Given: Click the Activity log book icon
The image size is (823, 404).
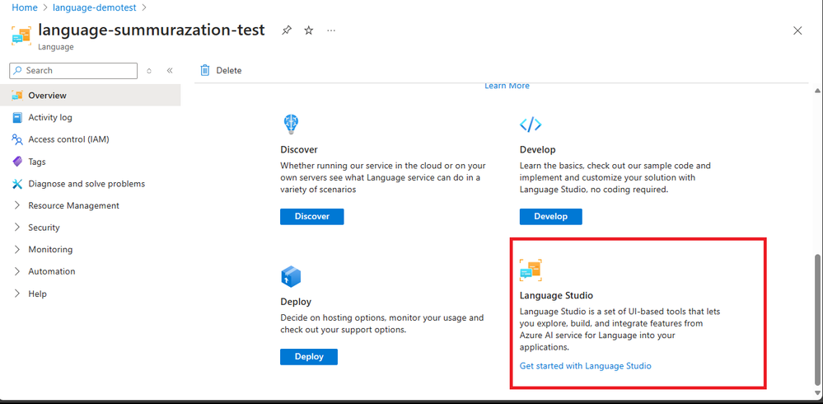Looking at the screenshot, I should click(17, 117).
